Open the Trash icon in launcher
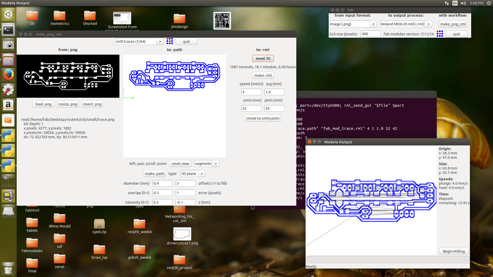493x277 pixels. [x=8, y=269]
